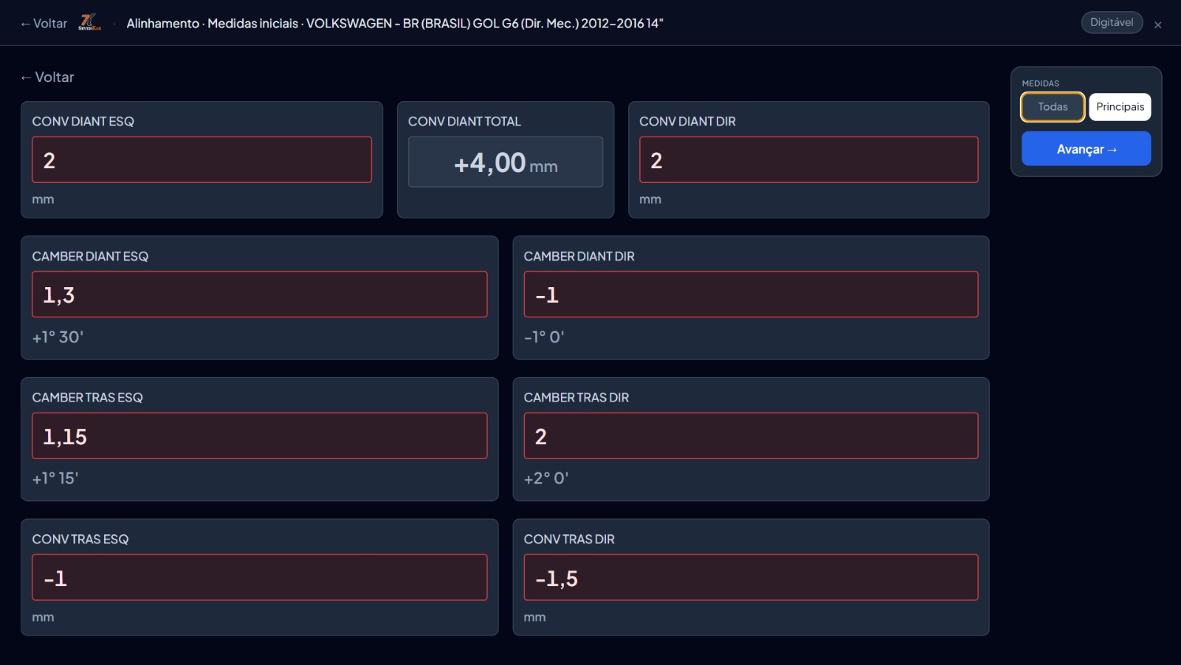1181x665 pixels.
Task: Click into Conv Tras Dir field
Action: point(751,578)
